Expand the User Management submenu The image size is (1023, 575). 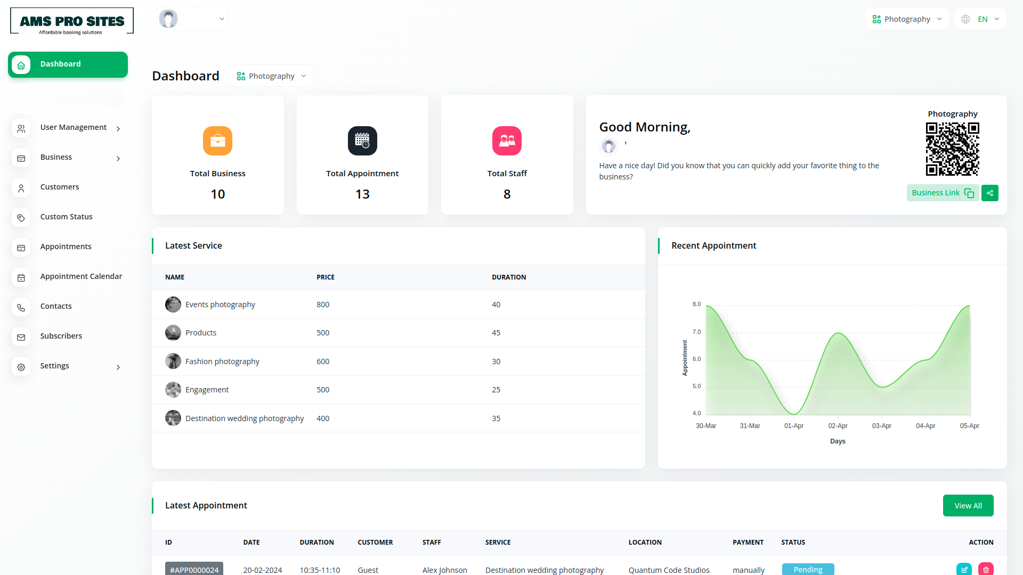118,128
